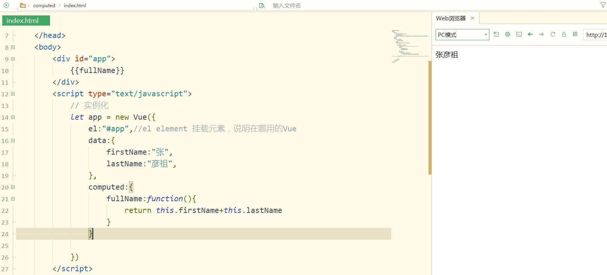Collapse the div app fold on line 9
Screen dimensions: 607x275
pyautogui.click(x=13, y=59)
